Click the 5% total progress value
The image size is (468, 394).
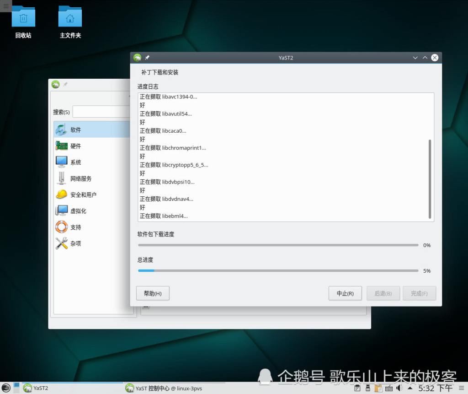[x=427, y=271]
